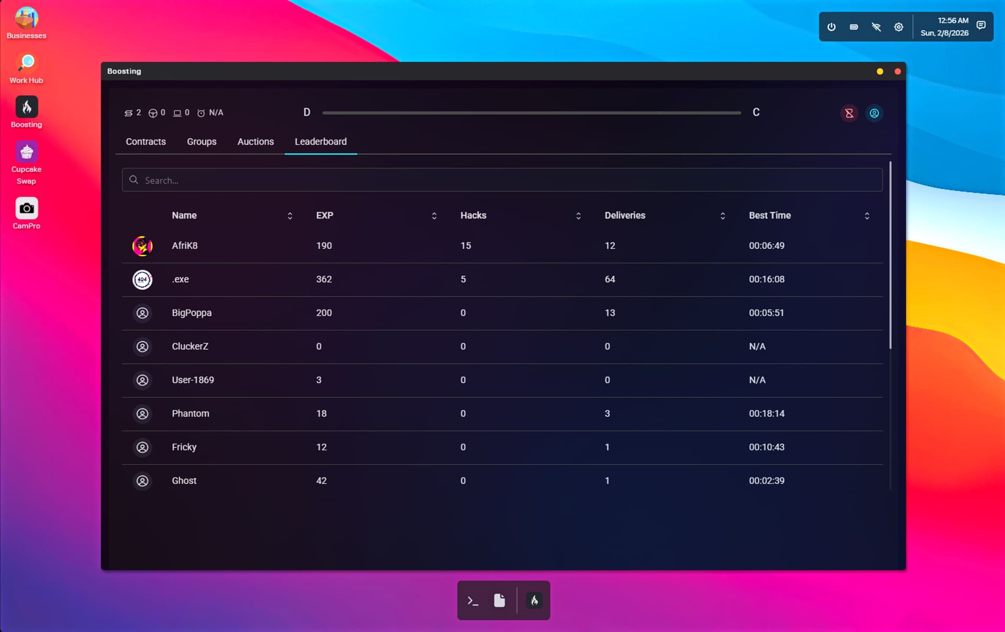Click the power icon in system tray

coord(831,27)
